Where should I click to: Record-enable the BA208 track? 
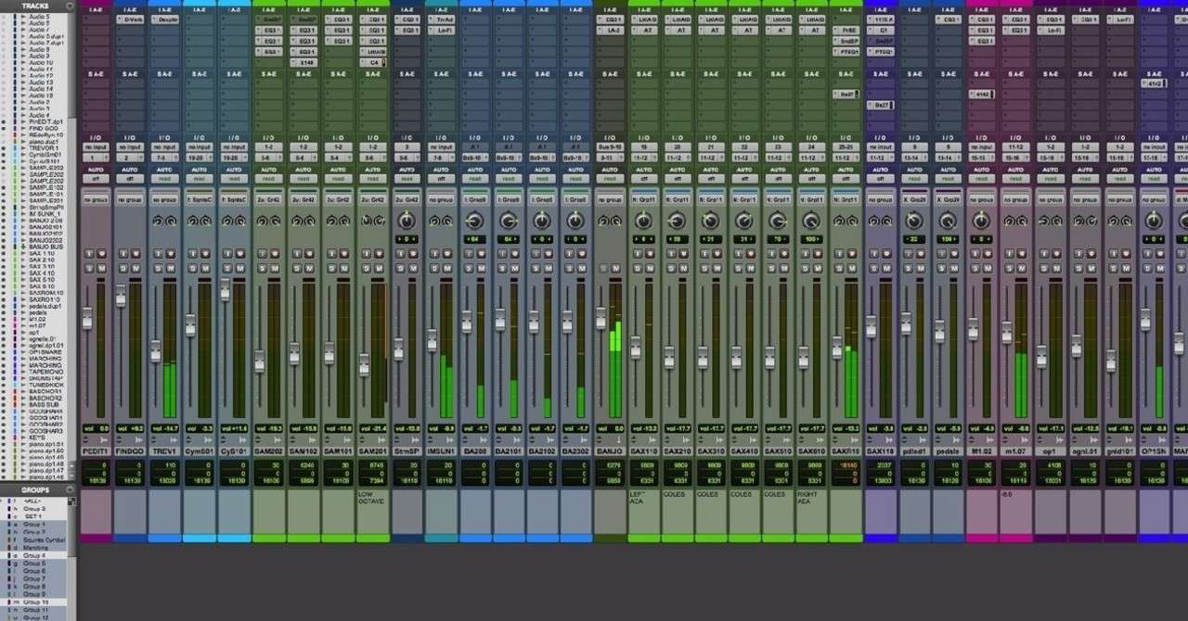(482, 254)
